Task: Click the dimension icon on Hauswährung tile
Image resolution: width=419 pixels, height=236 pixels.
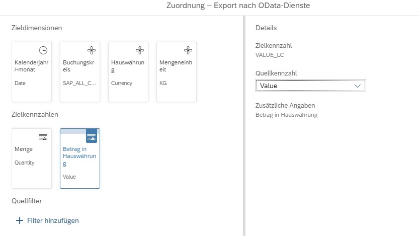Action: click(139, 50)
